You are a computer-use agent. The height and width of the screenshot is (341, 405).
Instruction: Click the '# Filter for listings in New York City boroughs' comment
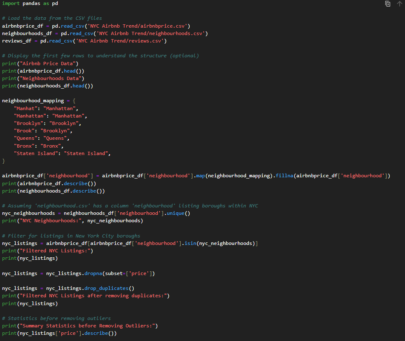71,236
